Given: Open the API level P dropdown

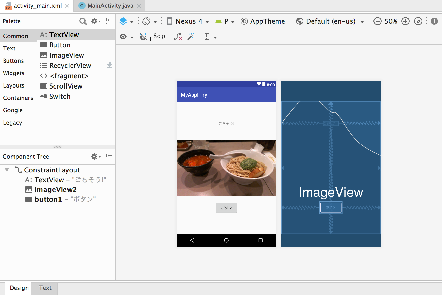Looking at the screenshot, I should coord(225,21).
